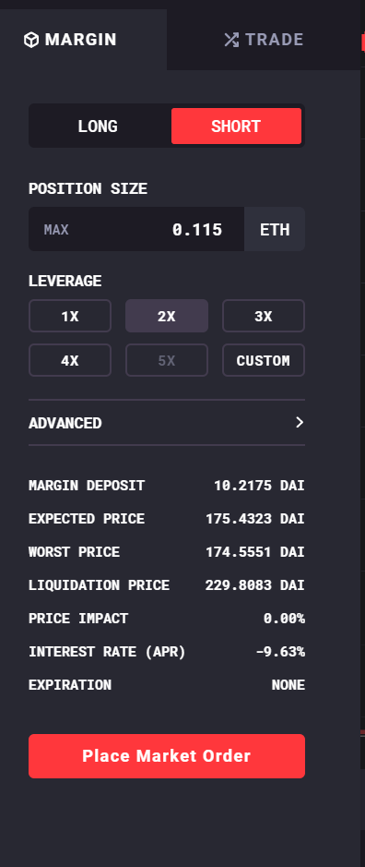Choose 1X leverage
This screenshot has height=867, width=365.
70,317
